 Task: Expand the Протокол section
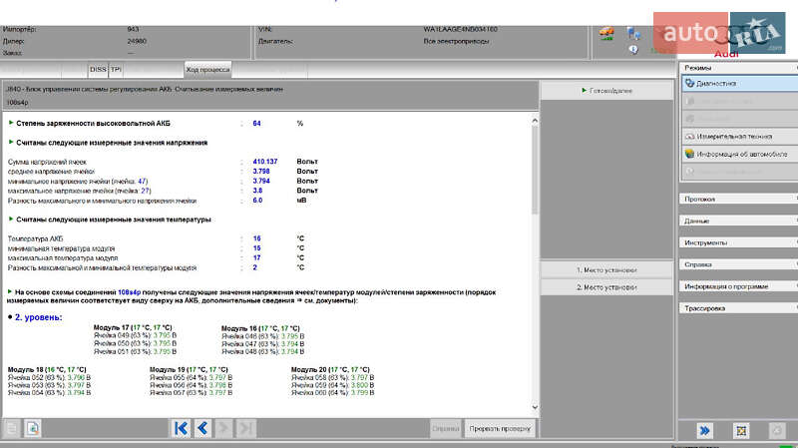(x=738, y=198)
